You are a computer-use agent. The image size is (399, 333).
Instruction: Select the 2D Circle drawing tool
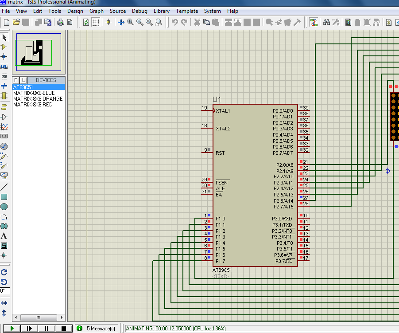tap(4, 207)
